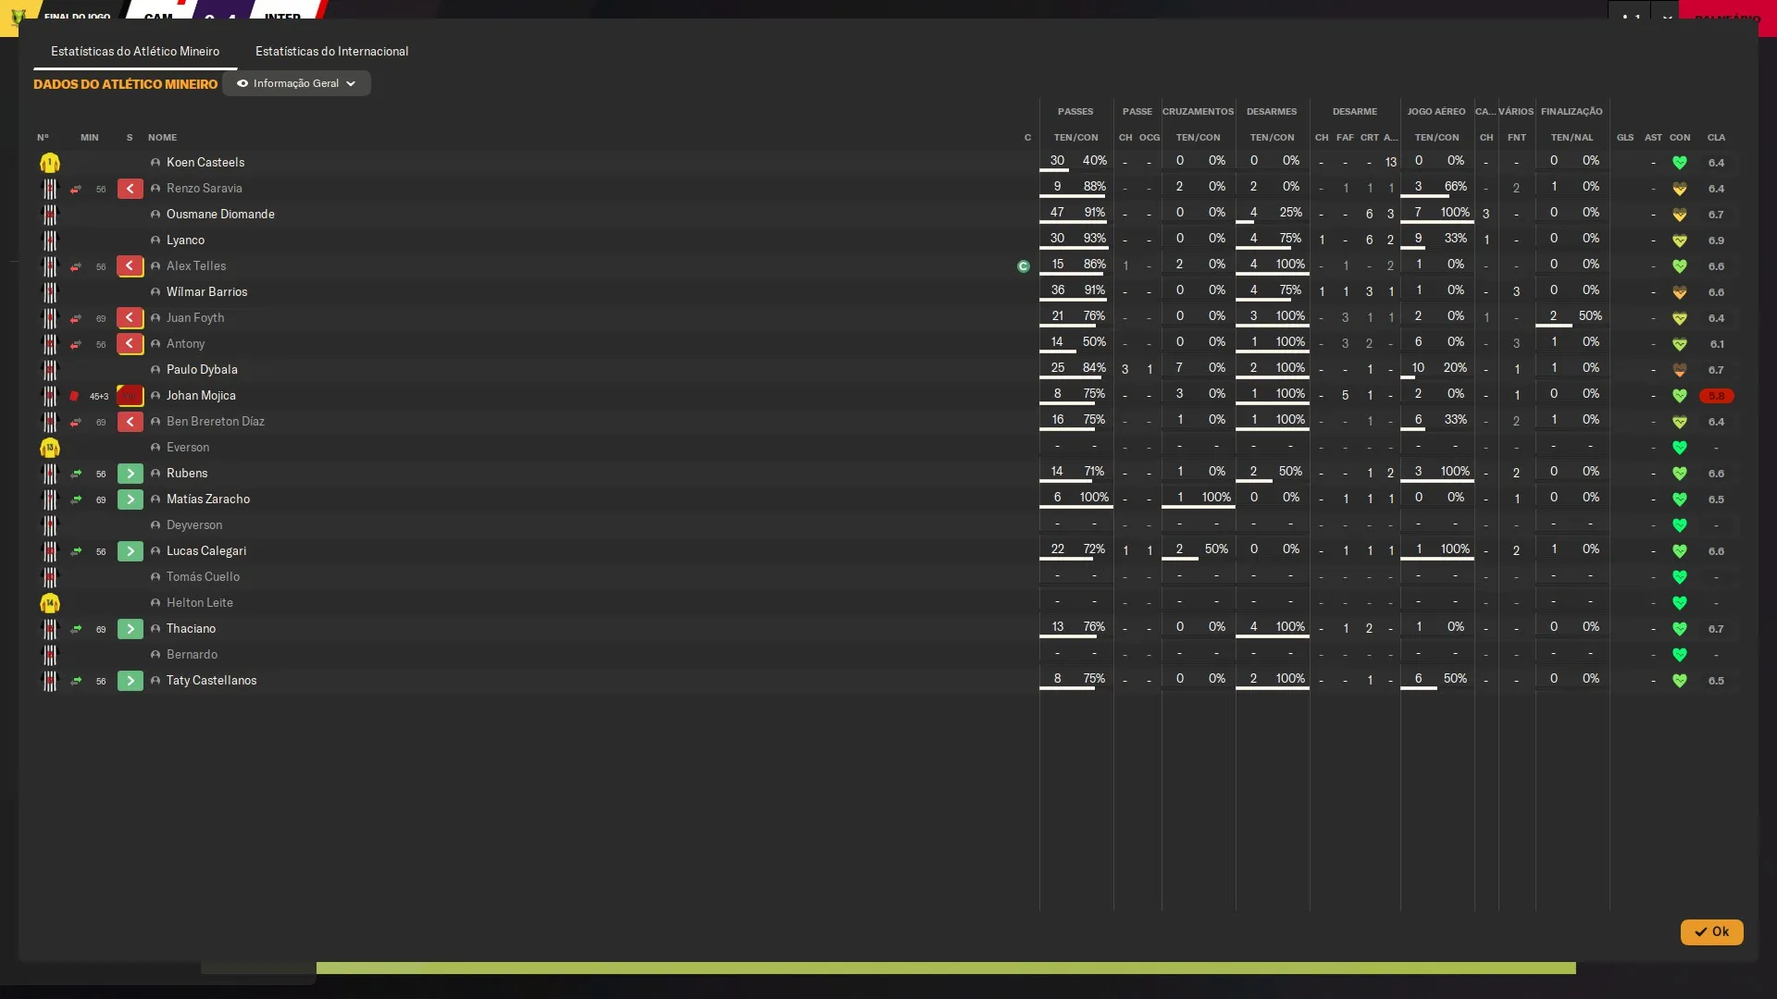
Task: Click Rubens substituted-on green arrow
Action: 76,474
